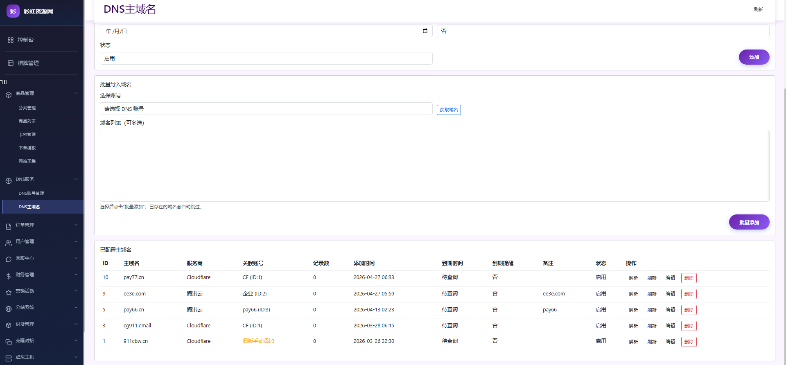786x365 pixels.
Task: Expand the 订单管理 menu chevron
Action: pos(76,225)
